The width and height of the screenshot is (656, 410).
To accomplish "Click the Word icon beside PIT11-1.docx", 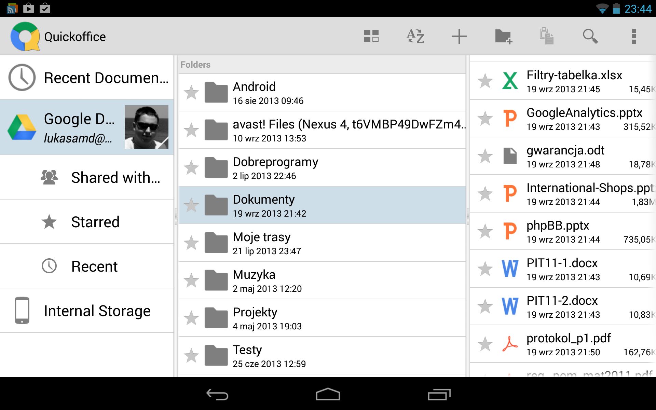I will click(510, 269).
